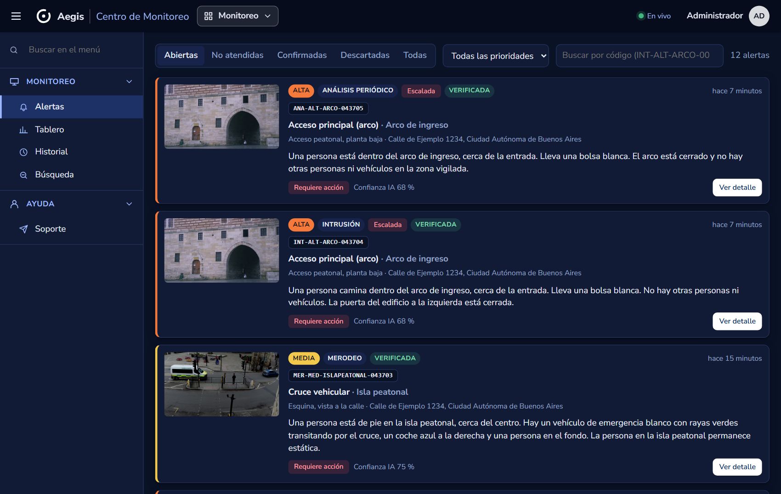Click Ver detalle for alert INT-ALT-ARCO-043704
Screen dimensions: 781x494
tap(737, 321)
